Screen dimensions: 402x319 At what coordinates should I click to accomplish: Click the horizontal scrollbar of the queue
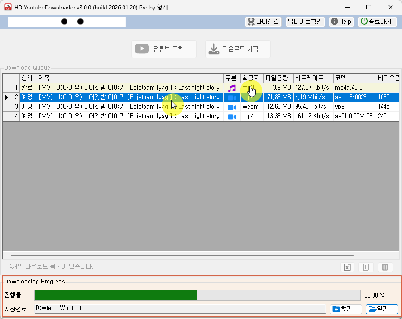click(x=182, y=255)
